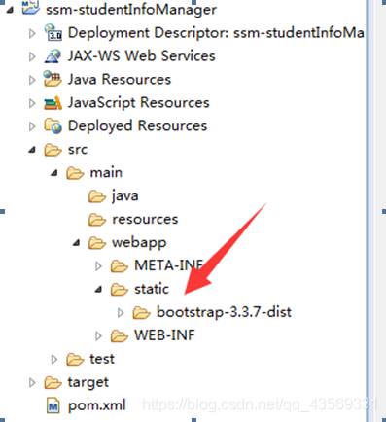Click the test folder icon
Screen dimensions: 386x422
click(x=75, y=360)
